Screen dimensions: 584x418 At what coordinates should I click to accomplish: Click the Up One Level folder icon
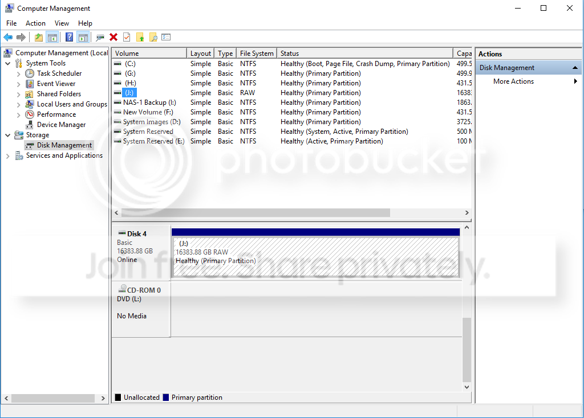point(39,37)
